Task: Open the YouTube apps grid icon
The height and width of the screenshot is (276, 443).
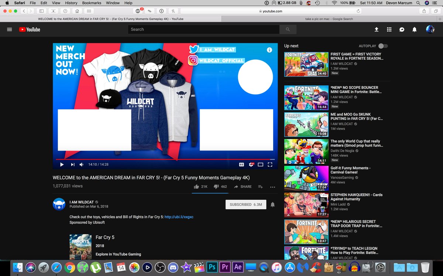Action: 389,29
